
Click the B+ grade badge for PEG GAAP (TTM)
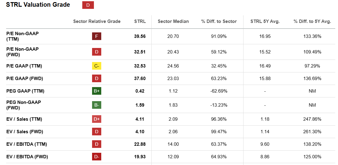coord(97,91)
